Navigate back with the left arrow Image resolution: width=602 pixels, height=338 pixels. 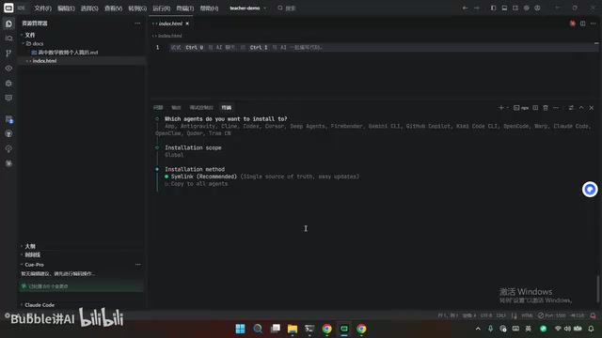[x=465, y=8]
